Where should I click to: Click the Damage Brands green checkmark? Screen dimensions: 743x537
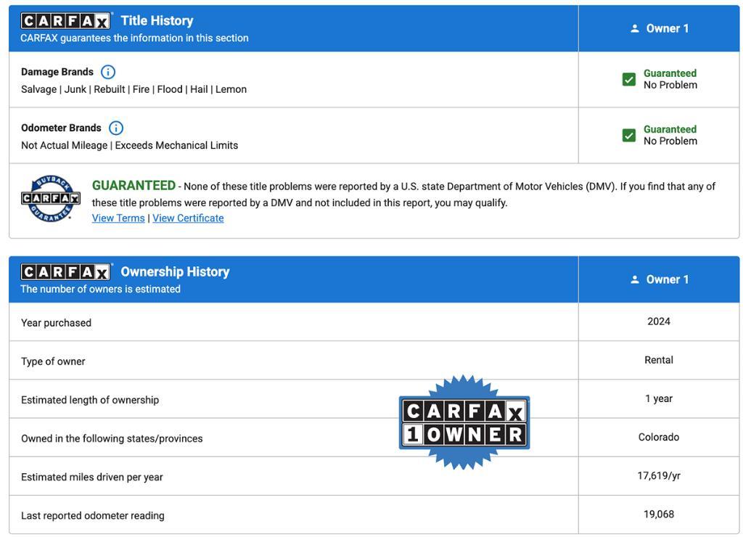pyautogui.click(x=629, y=79)
